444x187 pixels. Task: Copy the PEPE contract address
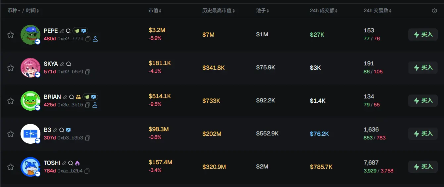coord(88,39)
